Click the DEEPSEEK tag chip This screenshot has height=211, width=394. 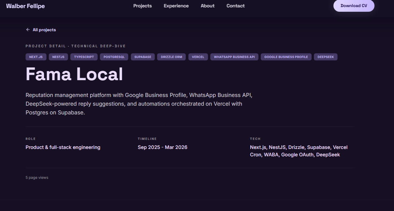coord(326,57)
